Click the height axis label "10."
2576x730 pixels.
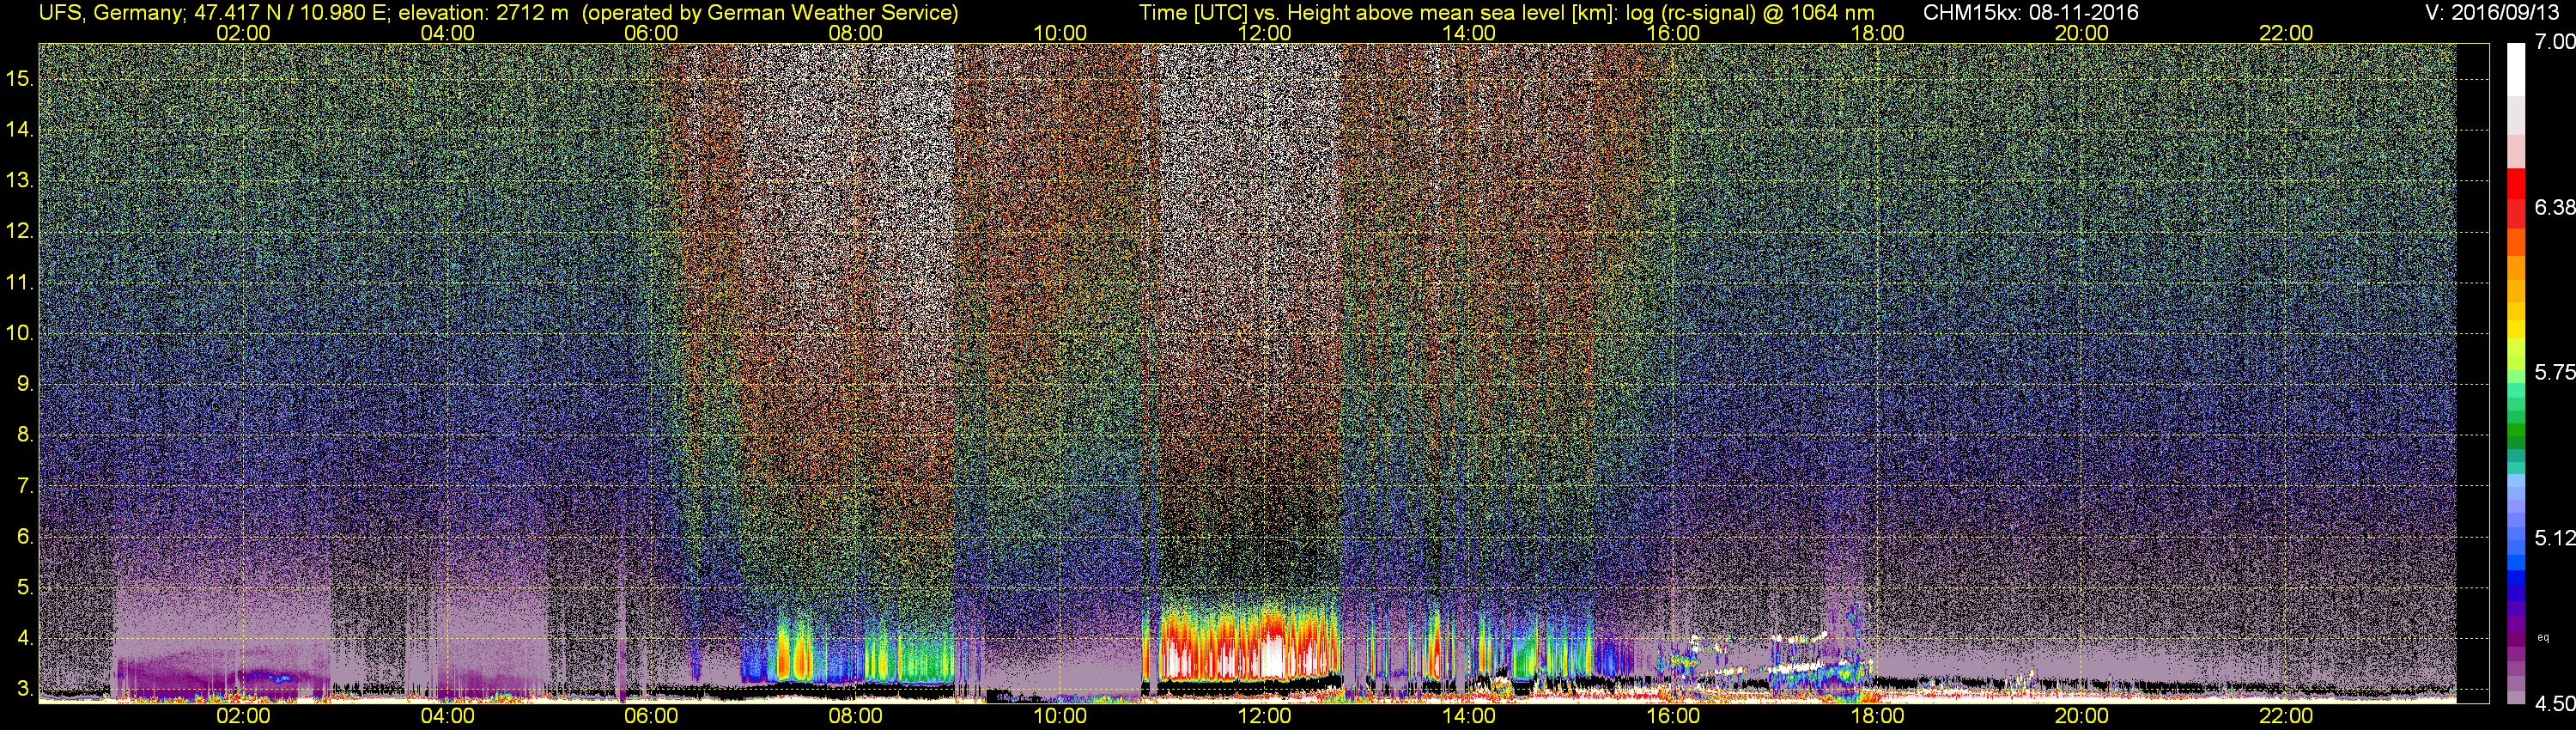(x=20, y=333)
